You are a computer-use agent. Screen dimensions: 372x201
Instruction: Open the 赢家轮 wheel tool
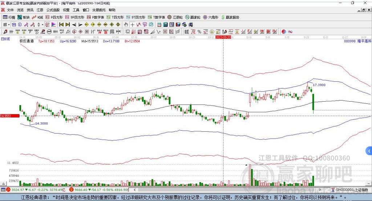(x=193, y=17)
